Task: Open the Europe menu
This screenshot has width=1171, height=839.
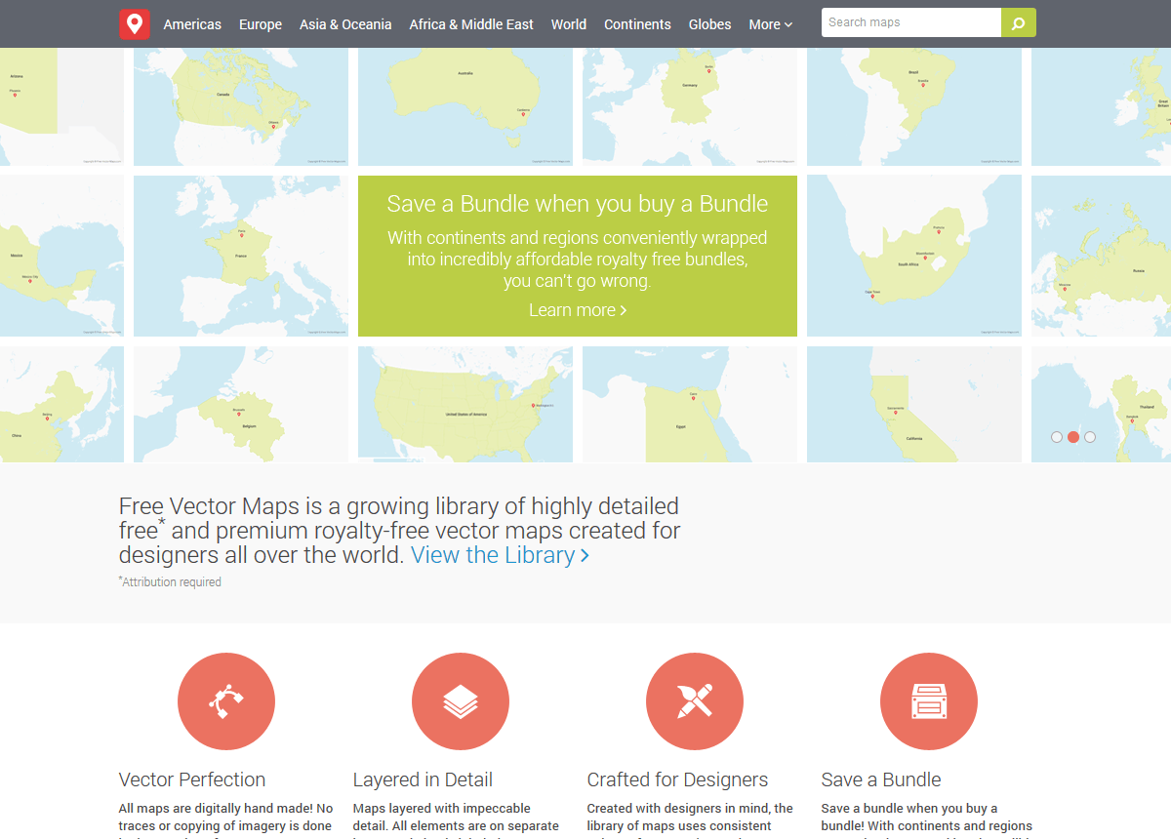Action: (x=261, y=24)
